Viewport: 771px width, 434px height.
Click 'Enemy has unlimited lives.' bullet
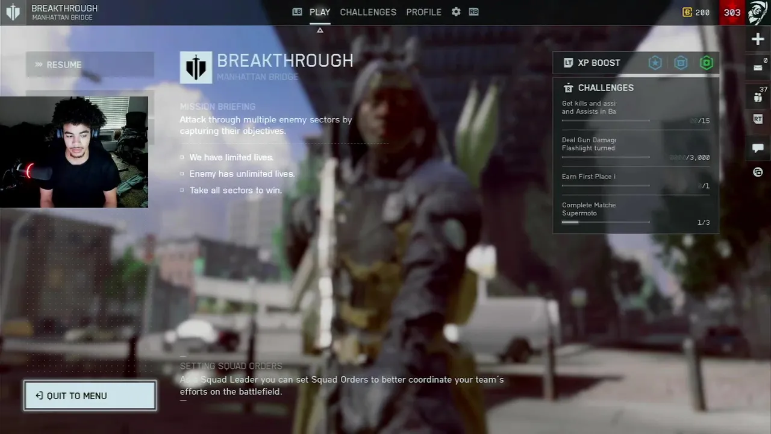(x=242, y=174)
